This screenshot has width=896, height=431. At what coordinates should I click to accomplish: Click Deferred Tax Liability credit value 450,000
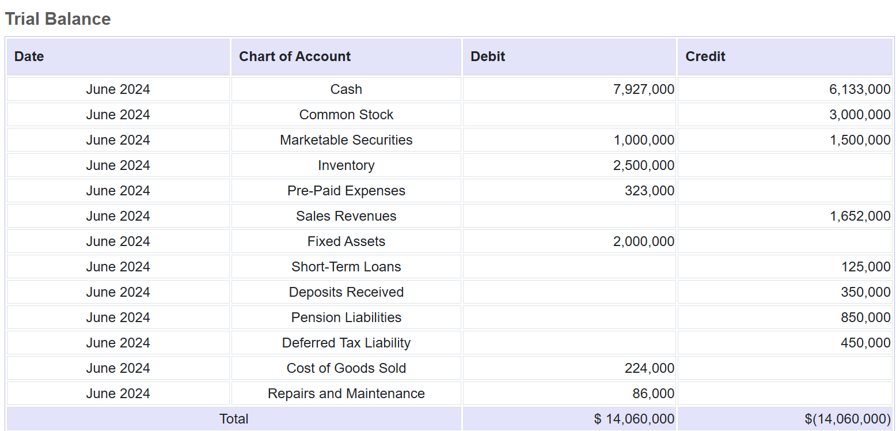[865, 343]
